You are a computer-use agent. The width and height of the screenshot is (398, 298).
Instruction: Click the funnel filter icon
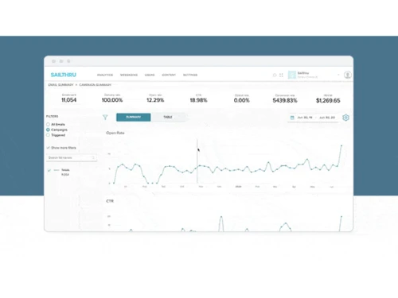tap(105, 118)
